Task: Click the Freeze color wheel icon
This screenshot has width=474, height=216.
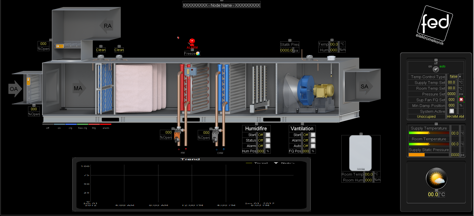Action: [198, 53]
